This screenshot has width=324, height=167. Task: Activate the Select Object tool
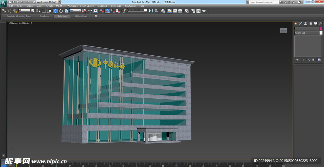click(x=33, y=11)
